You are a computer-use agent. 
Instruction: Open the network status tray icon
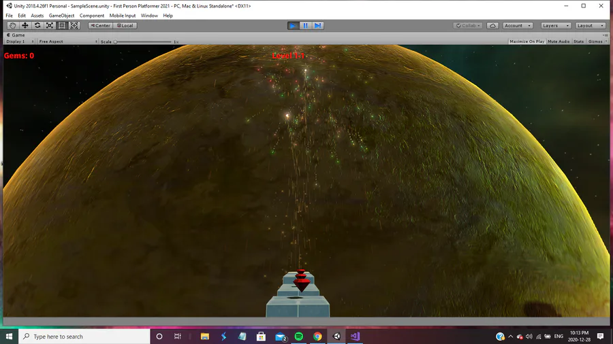click(x=538, y=337)
